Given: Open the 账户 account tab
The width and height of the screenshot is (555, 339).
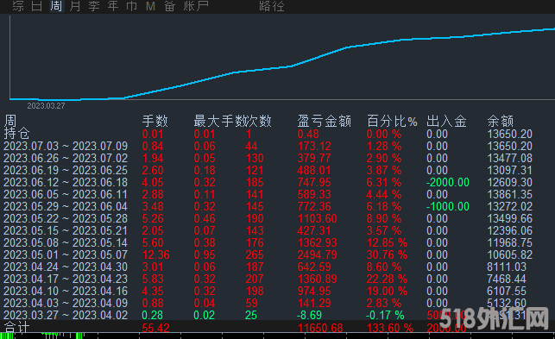Looking at the screenshot, I should [x=196, y=6].
